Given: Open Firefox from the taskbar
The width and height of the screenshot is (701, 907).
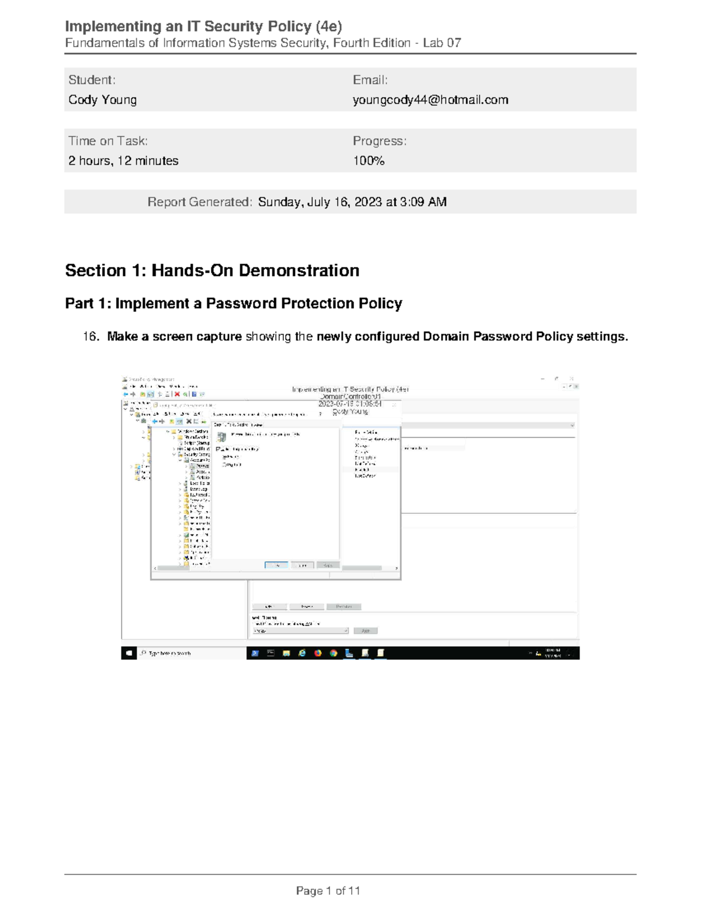Looking at the screenshot, I should (x=318, y=653).
